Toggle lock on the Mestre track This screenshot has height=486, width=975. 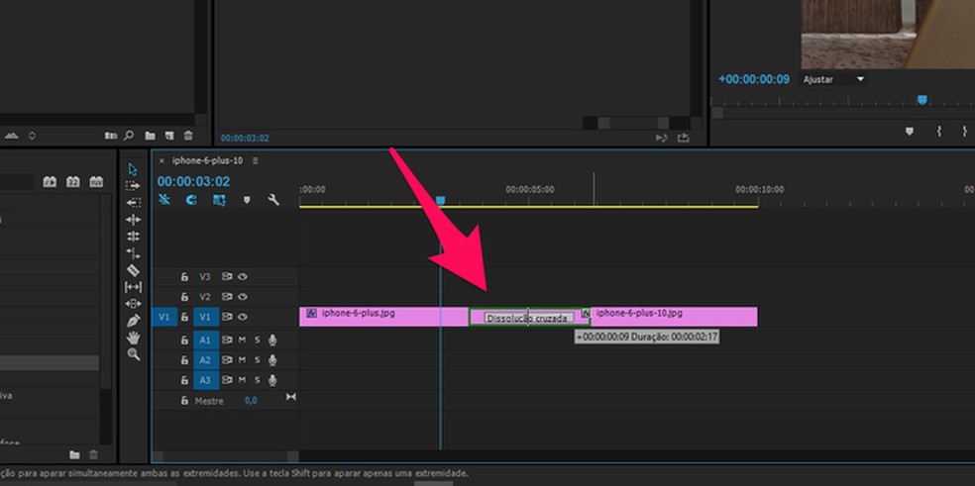184,401
